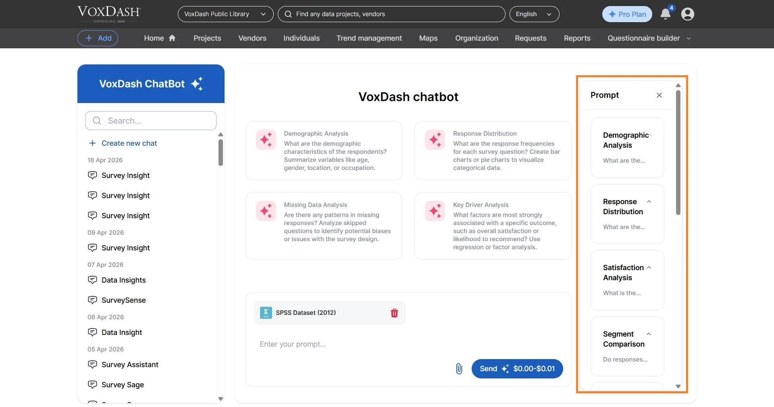
Task: Open the Reports page
Action: (577, 38)
